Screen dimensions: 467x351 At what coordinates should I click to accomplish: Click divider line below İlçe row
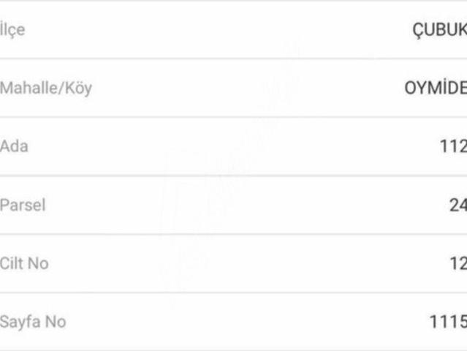click(234, 58)
